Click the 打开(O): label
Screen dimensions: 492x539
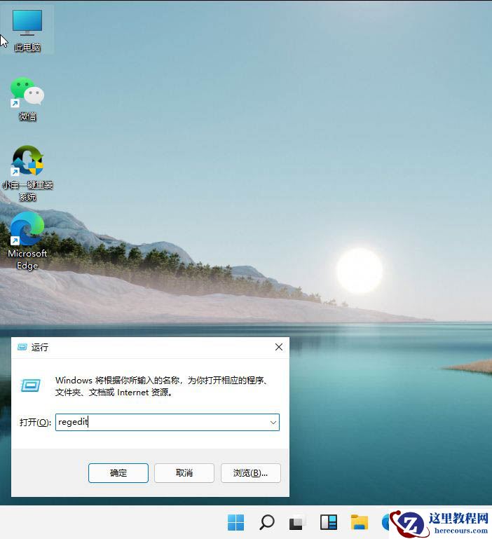[x=35, y=422]
